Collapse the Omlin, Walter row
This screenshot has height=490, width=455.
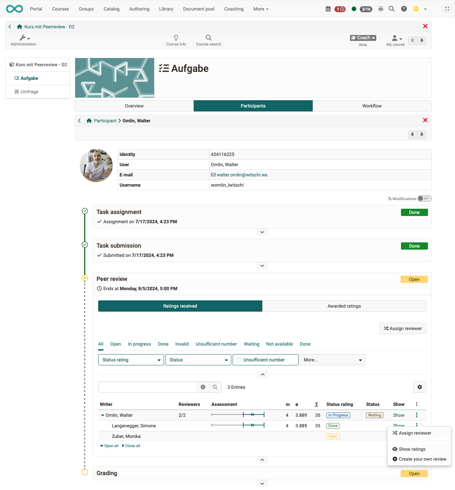pyautogui.click(x=103, y=415)
